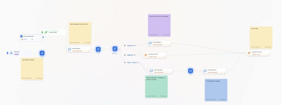Expand Setup Message on Send Message 1

[x=81, y=51]
